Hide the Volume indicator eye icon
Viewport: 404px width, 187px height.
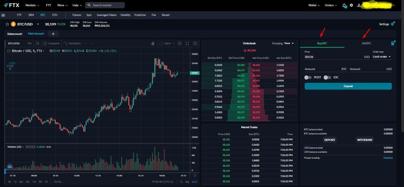click(x=27, y=147)
